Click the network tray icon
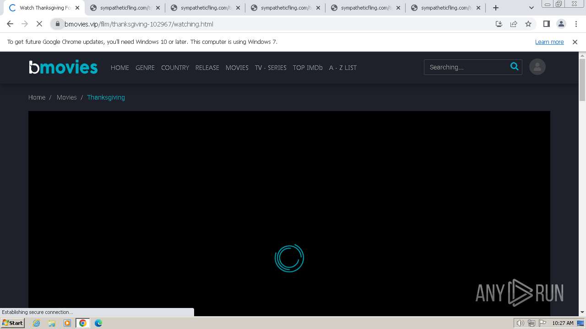 [532, 323]
